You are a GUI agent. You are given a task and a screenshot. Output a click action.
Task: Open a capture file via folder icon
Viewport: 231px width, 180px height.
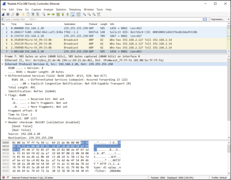(x=23, y=14)
